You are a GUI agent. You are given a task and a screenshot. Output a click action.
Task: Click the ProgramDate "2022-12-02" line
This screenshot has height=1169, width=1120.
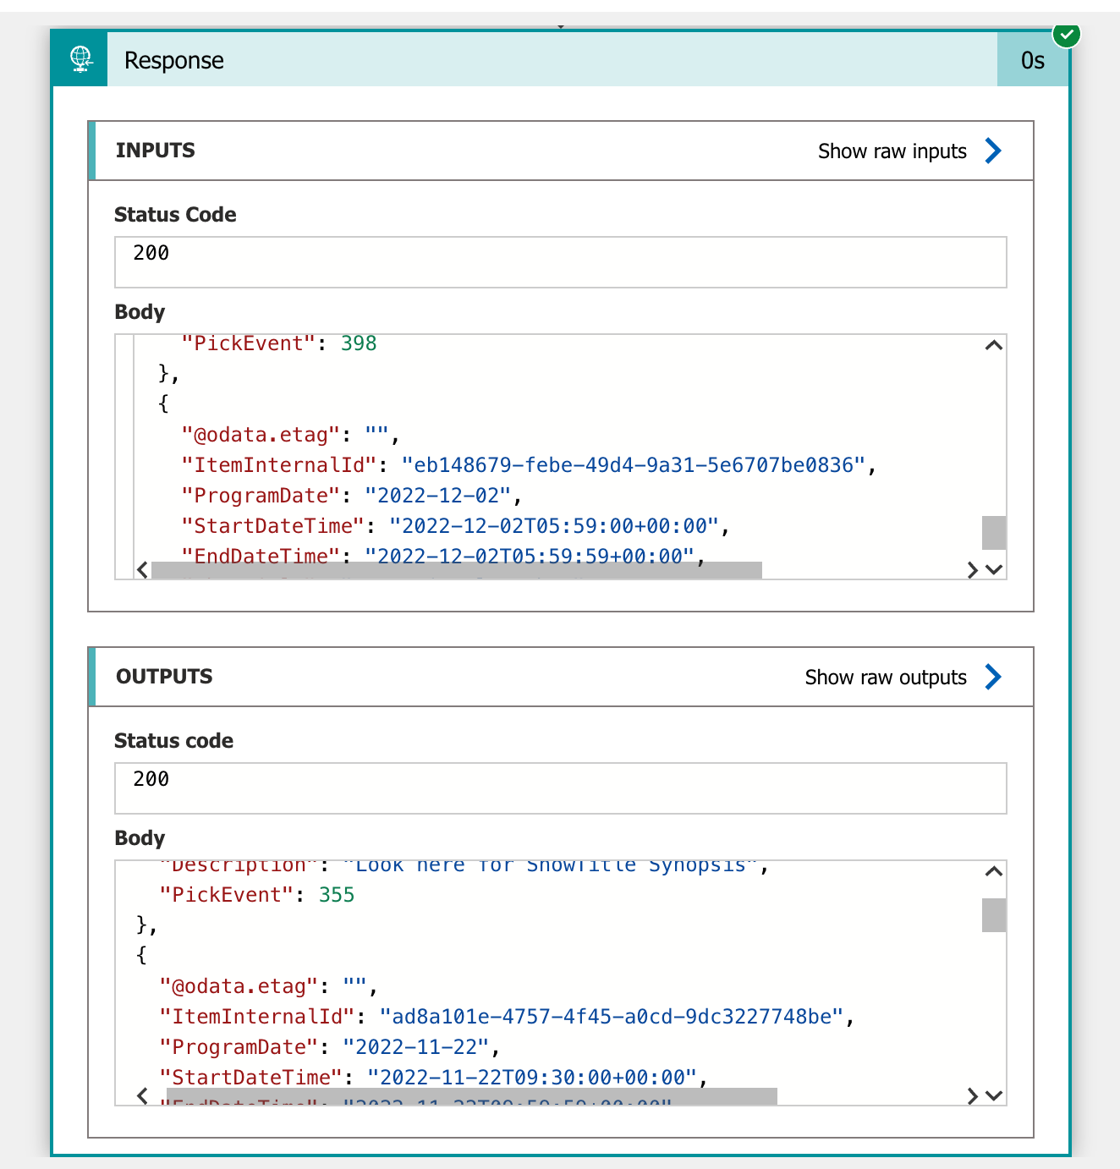coord(351,496)
